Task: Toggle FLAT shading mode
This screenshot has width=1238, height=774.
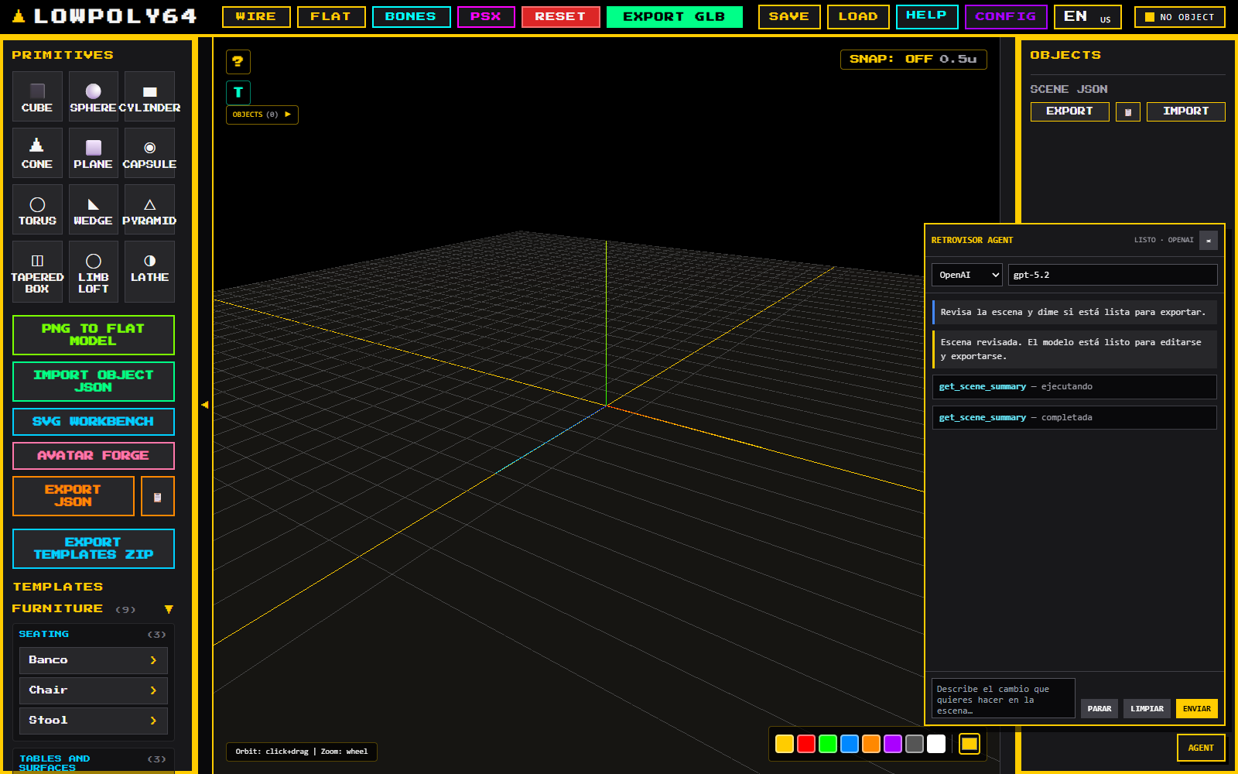Action: tap(331, 16)
